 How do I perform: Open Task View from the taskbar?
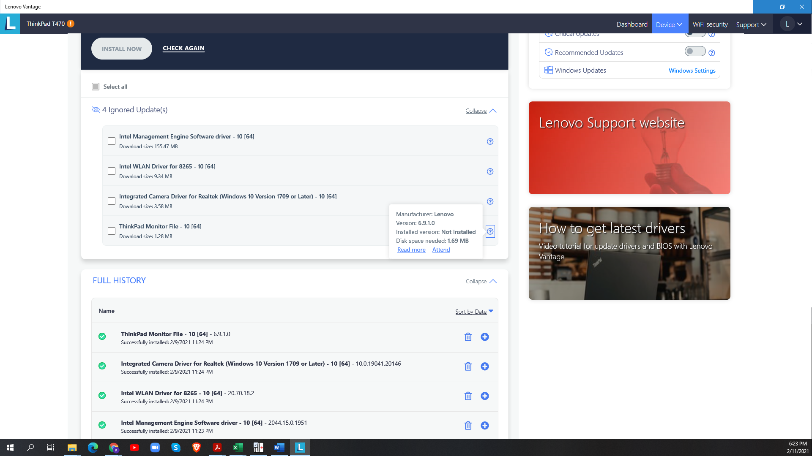click(51, 448)
